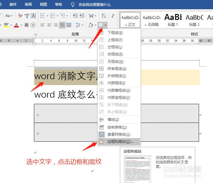Click the first line indent ruler marker
Screen dimensions: 213x183
click(34, 39)
